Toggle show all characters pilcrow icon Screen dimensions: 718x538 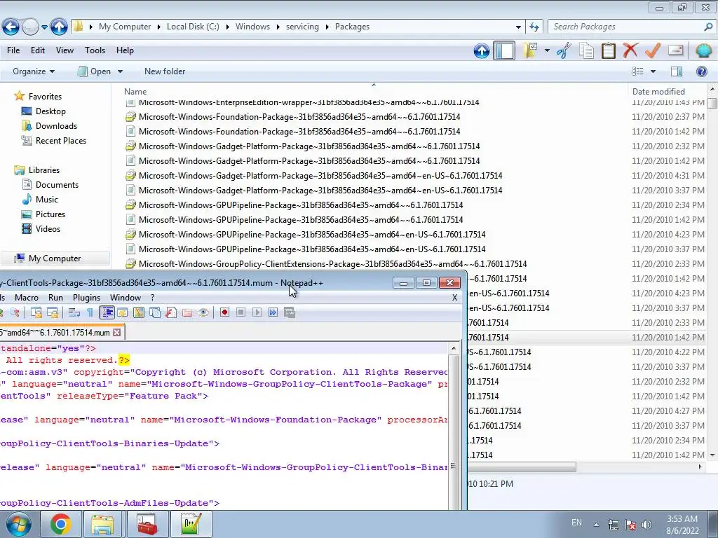90,312
